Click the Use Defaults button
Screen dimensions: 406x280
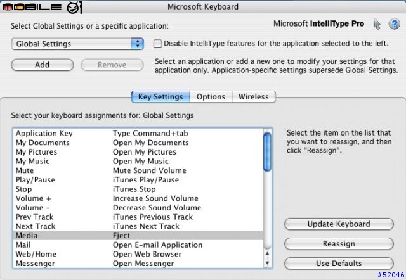pos(339,264)
